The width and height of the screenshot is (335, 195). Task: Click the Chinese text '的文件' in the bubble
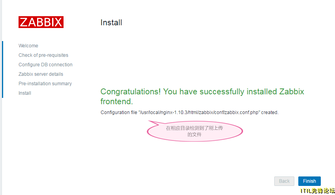coord(195,135)
